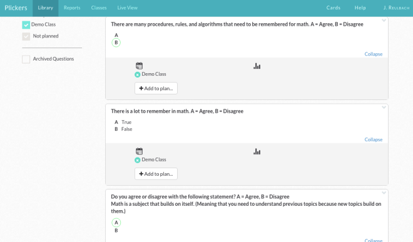Uncheck the Demo Class filter checkbox
The image size is (413, 242).
coord(26,25)
